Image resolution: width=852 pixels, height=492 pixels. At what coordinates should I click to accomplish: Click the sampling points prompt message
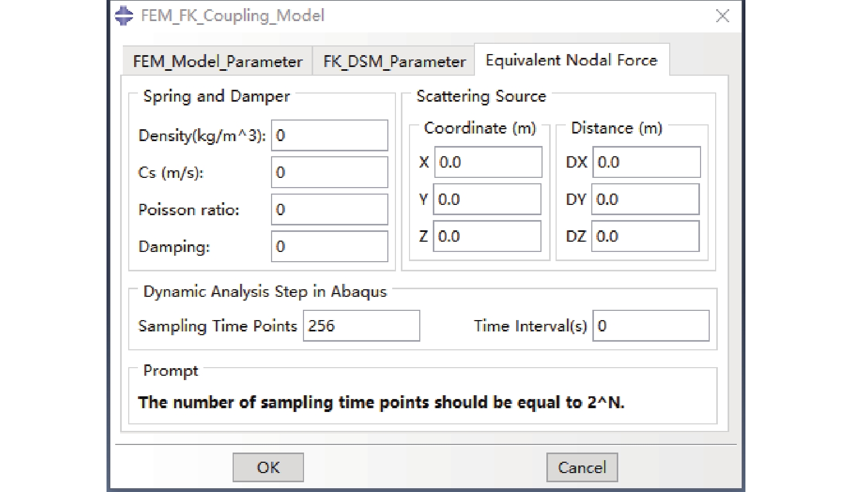click(381, 403)
